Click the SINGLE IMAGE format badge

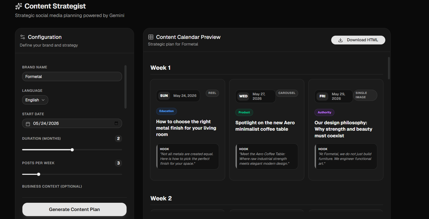pyautogui.click(x=365, y=95)
